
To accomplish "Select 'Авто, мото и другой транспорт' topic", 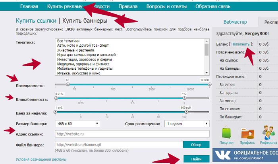I will [x=83, y=46].
